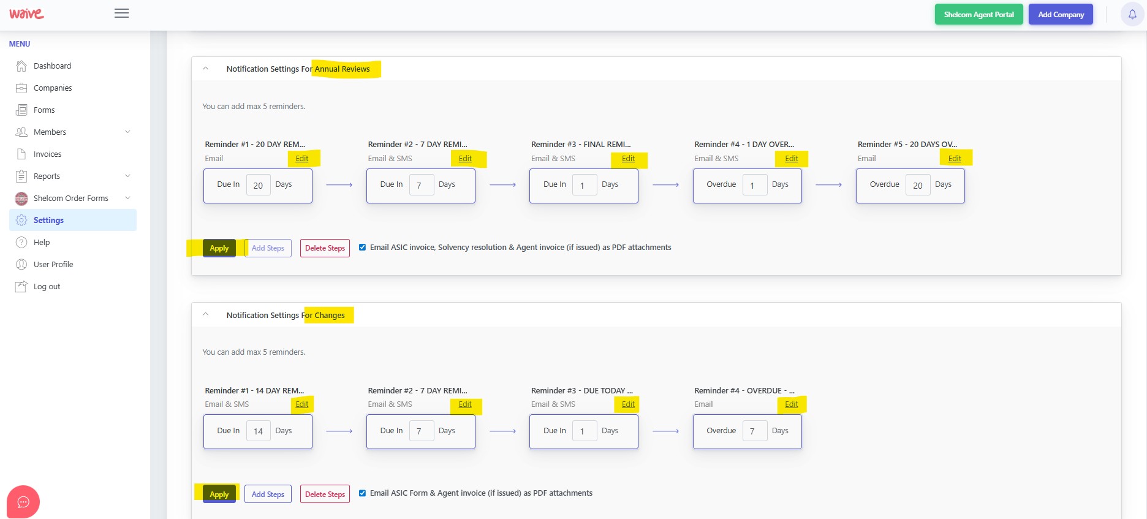Click Delete Steps for Annual Reviews
The height and width of the screenshot is (519, 1147).
[325, 248]
